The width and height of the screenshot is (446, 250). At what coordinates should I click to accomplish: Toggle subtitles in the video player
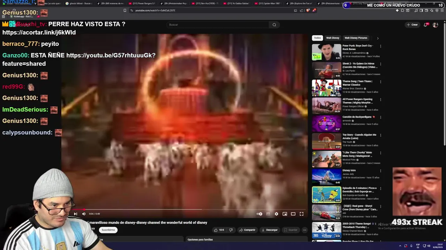(x=268, y=214)
